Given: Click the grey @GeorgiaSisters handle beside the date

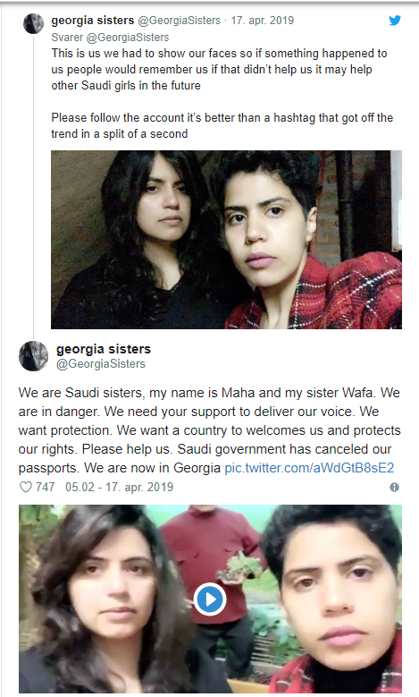Looking at the screenshot, I should (x=180, y=21).
